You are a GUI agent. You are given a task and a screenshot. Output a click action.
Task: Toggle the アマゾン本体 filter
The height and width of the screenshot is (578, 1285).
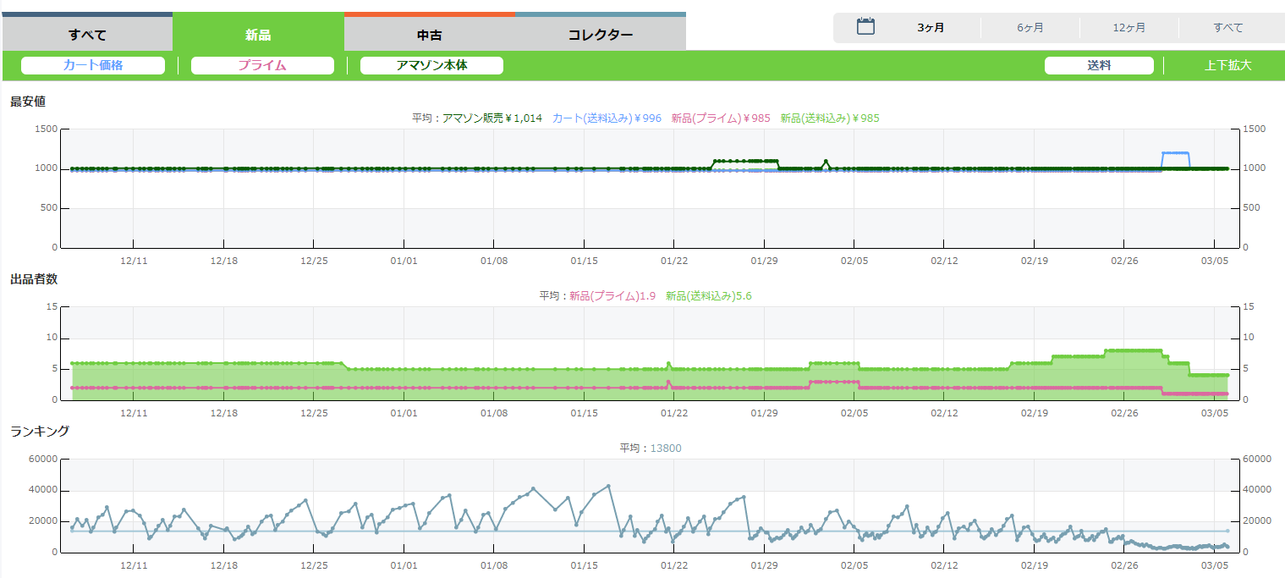(431, 65)
